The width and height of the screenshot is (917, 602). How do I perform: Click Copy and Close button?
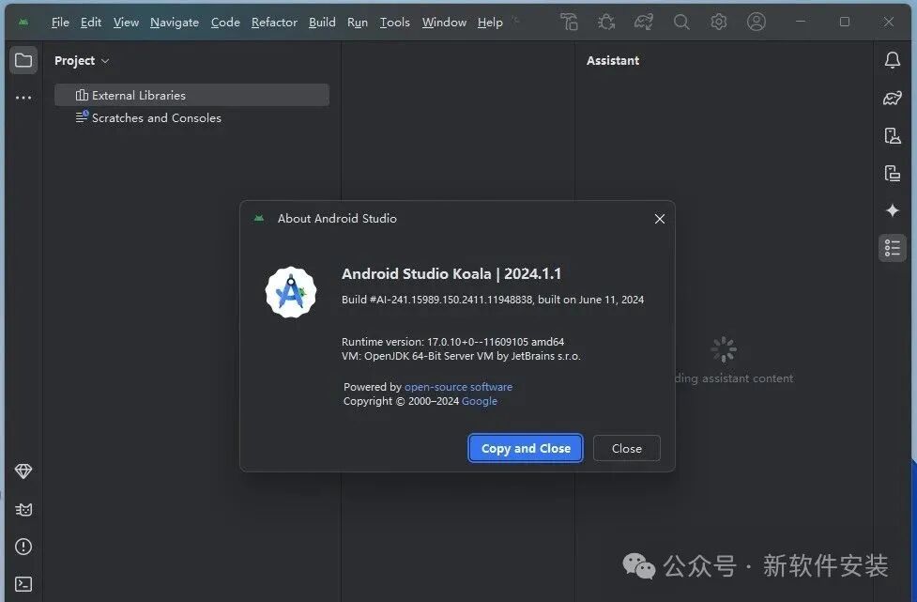(x=526, y=448)
